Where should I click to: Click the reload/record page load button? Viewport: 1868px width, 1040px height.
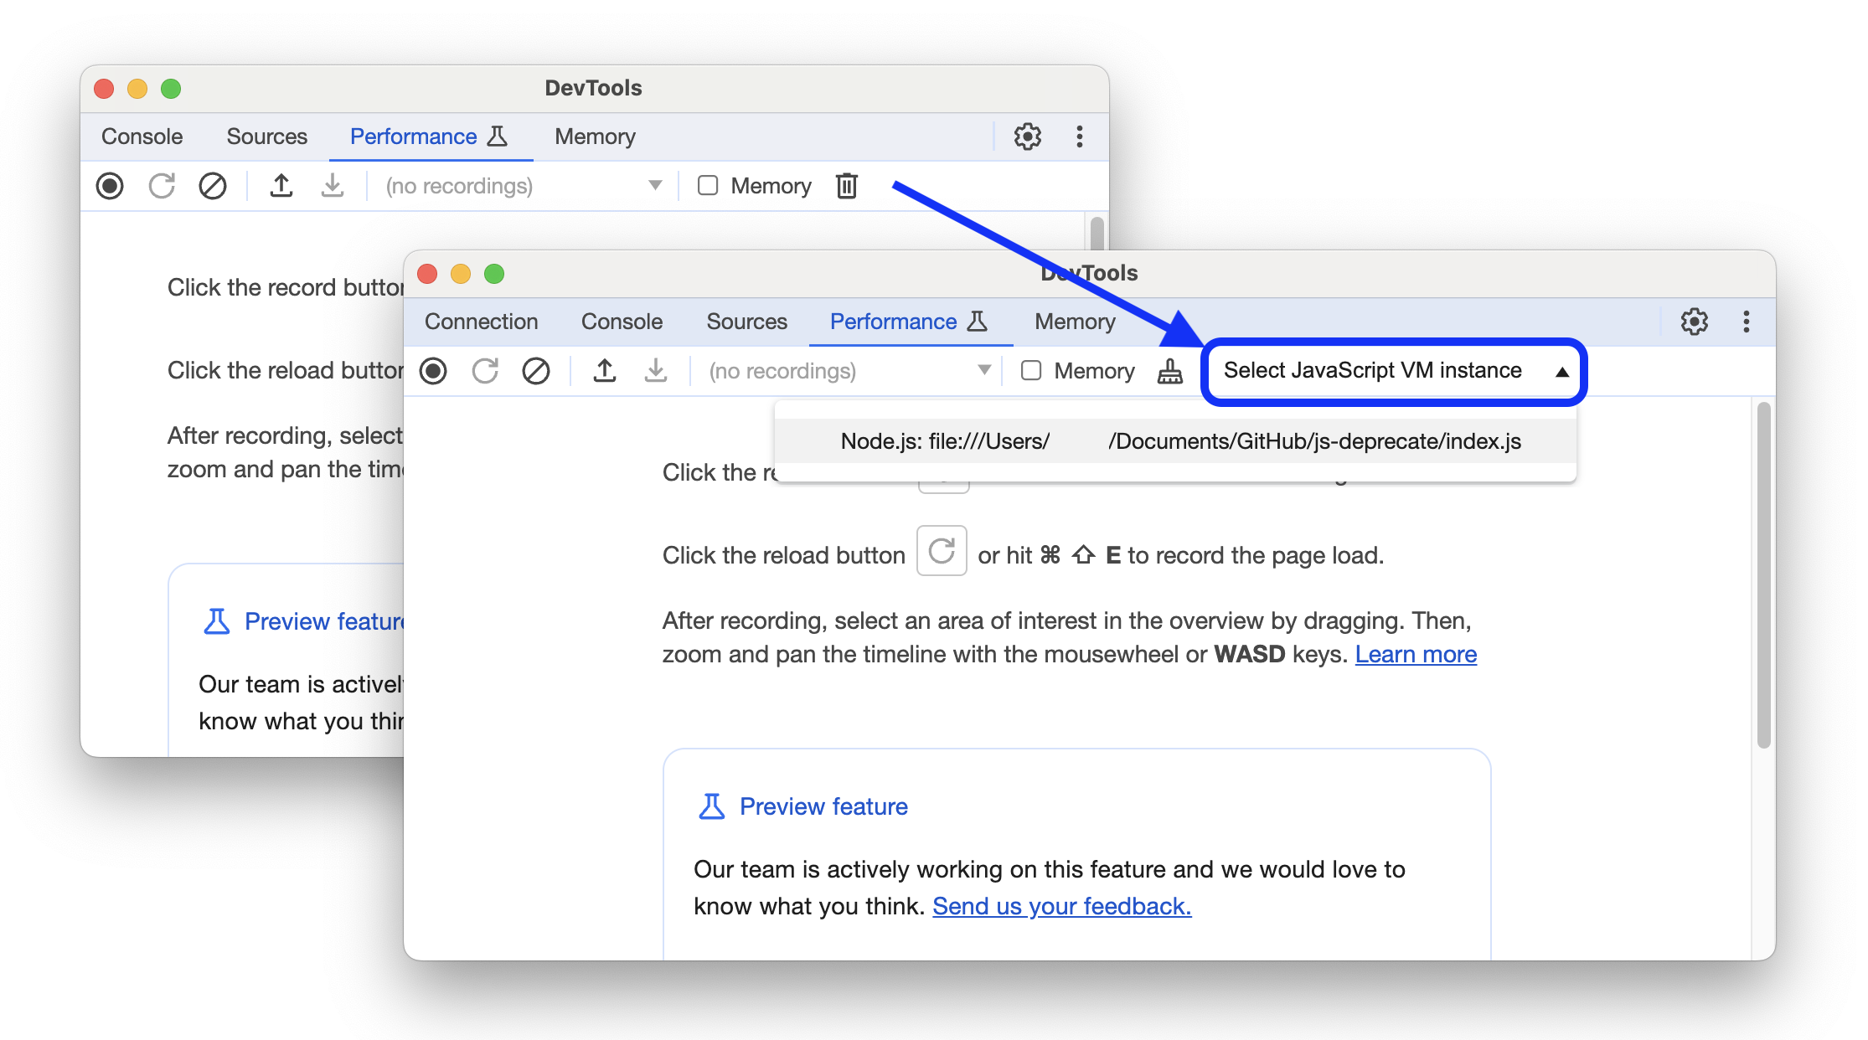click(x=486, y=370)
